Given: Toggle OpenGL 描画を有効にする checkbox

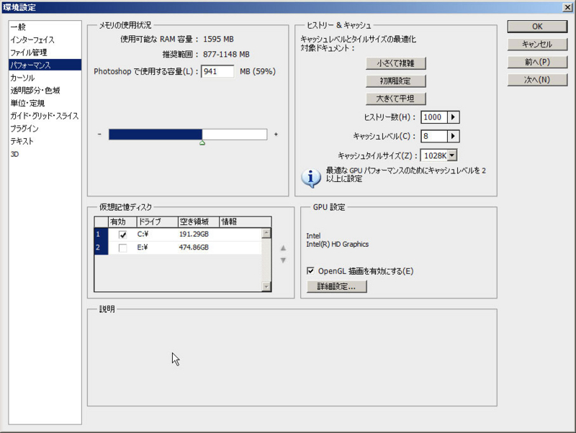Looking at the screenshot, I should click(310, 271).
